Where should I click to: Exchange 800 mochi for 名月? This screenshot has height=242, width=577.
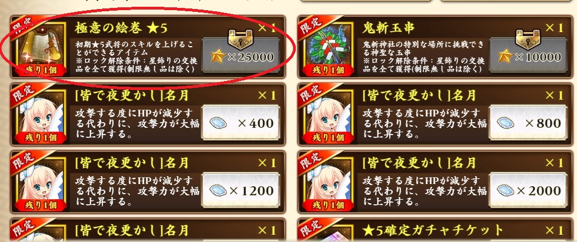tap(528, 123)
